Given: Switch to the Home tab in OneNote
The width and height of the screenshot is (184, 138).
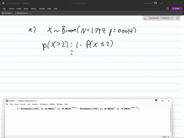Looking at the screenshot, I should coord(11,9).
